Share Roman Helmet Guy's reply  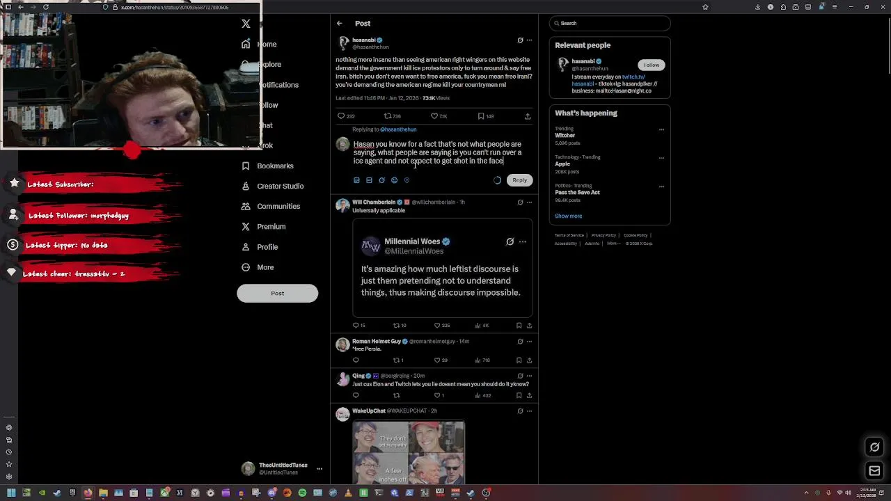529,360
